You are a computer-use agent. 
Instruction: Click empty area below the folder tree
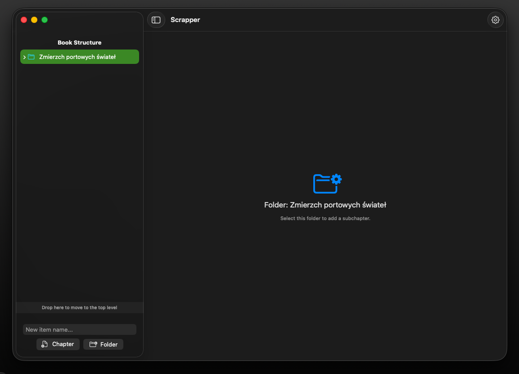(79, 182)
